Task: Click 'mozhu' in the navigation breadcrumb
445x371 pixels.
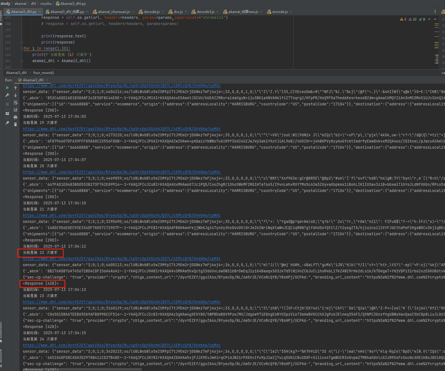Action: click(x=46, y=3)
